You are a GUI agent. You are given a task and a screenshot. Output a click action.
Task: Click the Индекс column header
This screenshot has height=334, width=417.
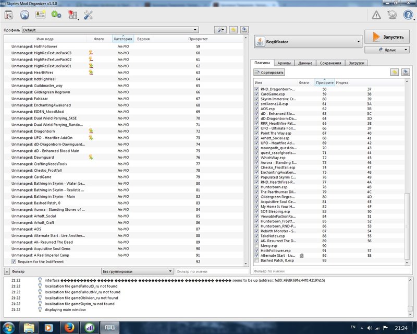click(369, 82)
